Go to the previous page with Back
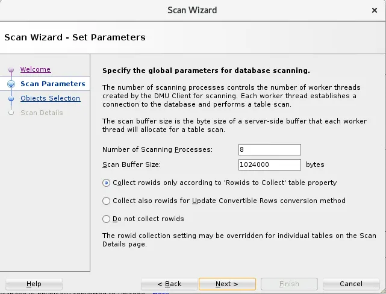This screenshot has width=386, height=294. tap(169, 284)
